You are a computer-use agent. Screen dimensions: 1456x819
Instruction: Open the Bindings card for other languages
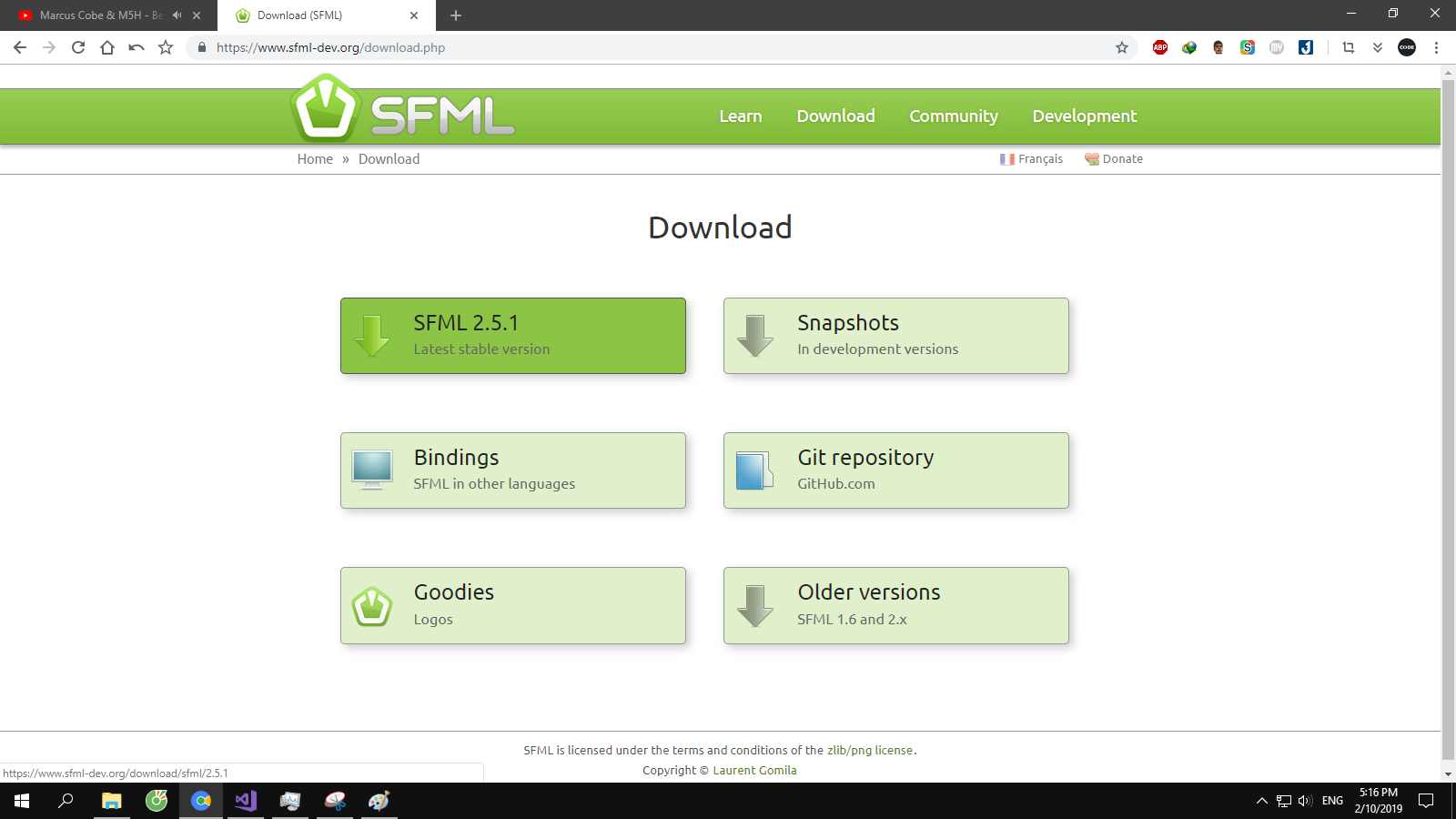click(513, 470)
